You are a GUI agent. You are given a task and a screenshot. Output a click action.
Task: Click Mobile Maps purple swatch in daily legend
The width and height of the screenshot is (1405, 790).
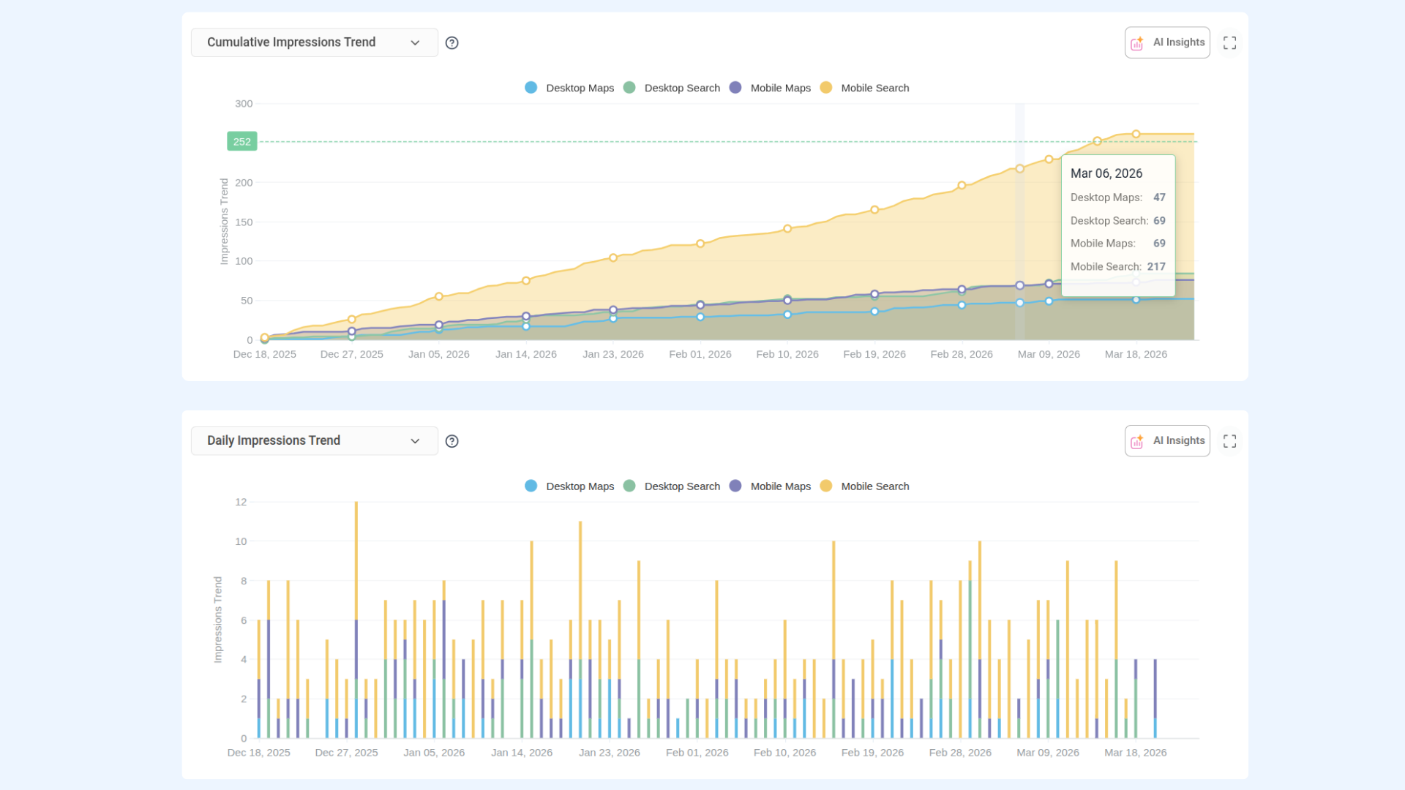[735, 486]
